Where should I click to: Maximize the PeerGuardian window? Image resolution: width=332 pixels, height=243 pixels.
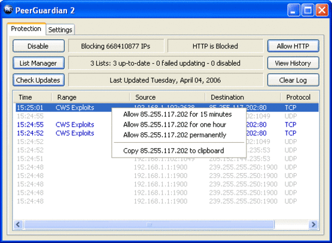(307, 10)
